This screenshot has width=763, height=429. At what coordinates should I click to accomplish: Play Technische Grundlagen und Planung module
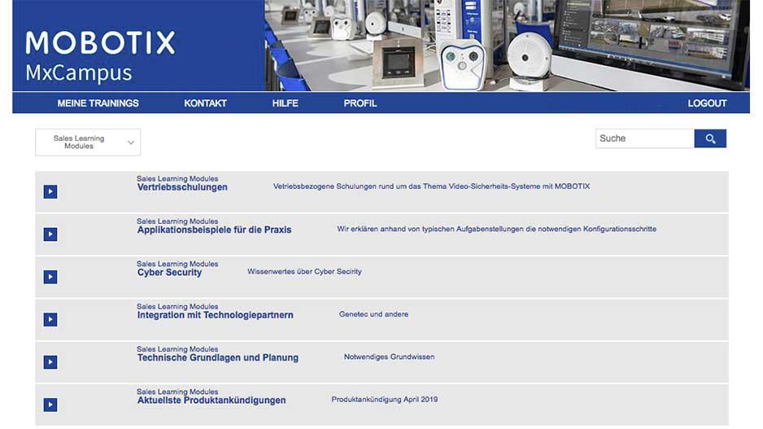tap(50, 361)
